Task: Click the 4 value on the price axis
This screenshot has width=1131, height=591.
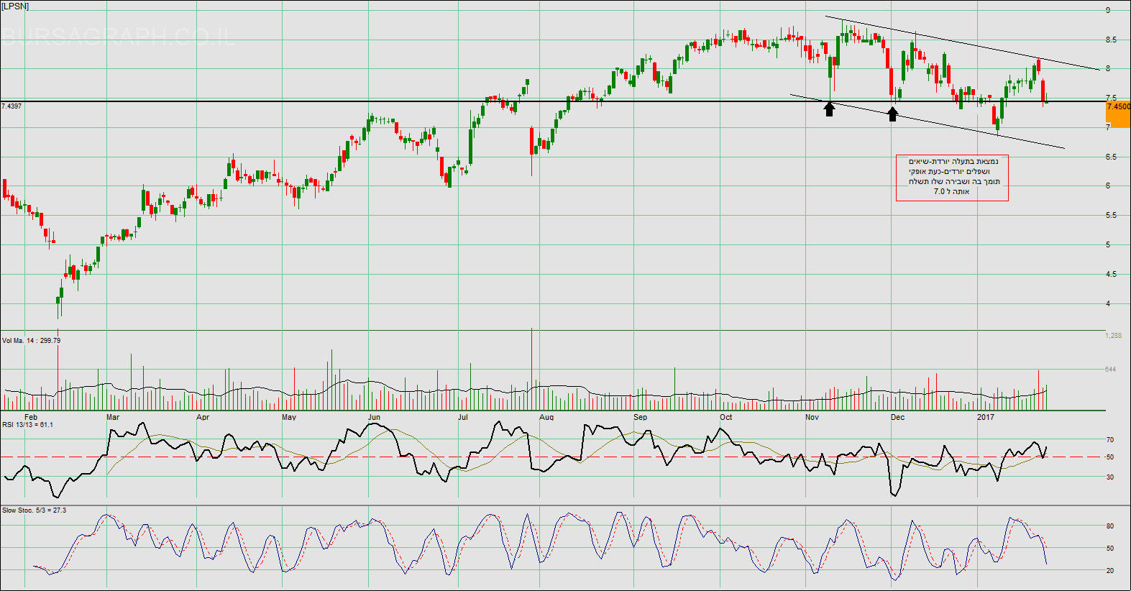Action: [x=1108, y=303]
